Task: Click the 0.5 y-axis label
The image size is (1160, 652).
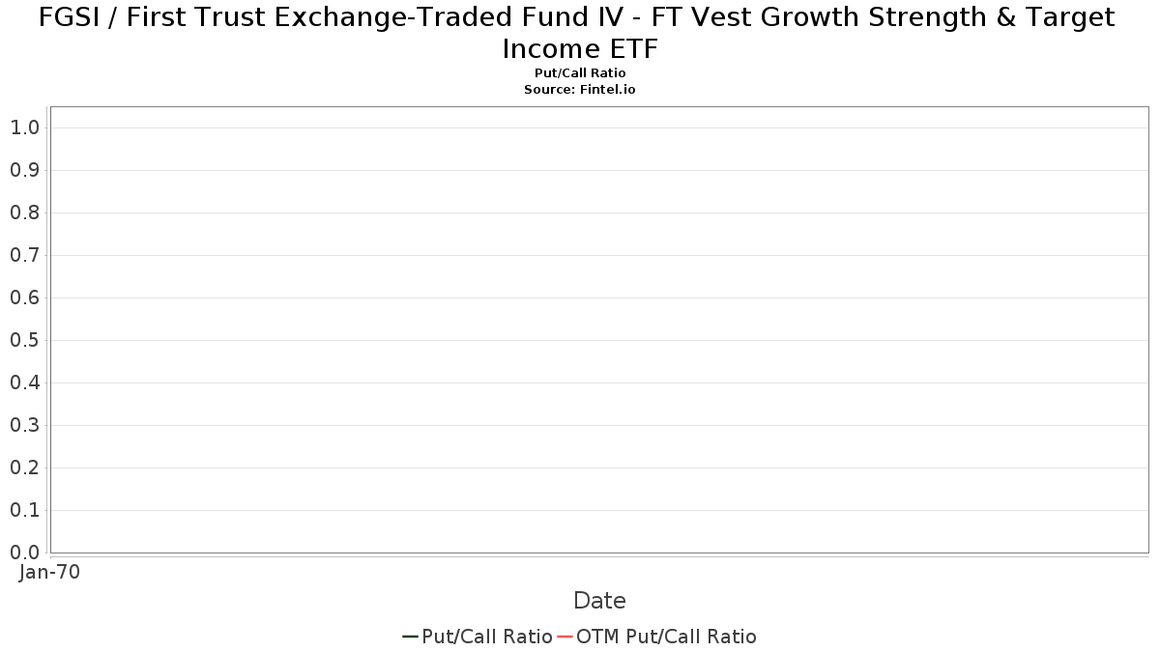Action: [x=24, y=340]
